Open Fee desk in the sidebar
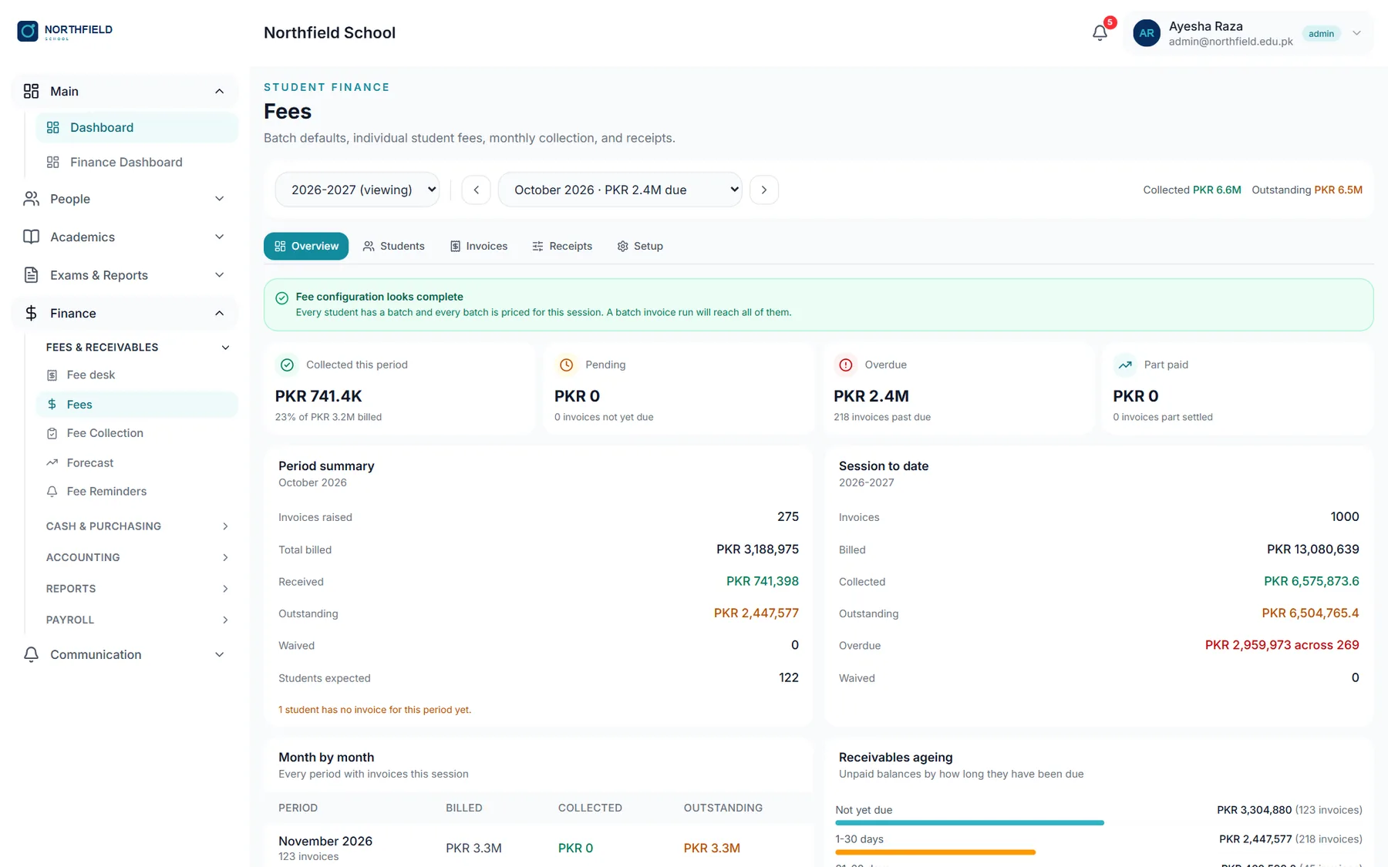Viewport: 1388px width, 867px height. [136, 375]
